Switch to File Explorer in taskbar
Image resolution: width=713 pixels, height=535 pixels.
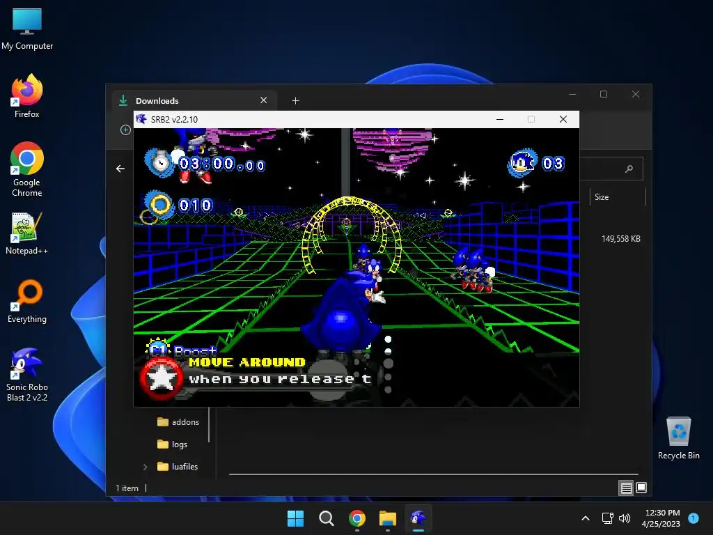pyautogui.click(x=388, y=518)
